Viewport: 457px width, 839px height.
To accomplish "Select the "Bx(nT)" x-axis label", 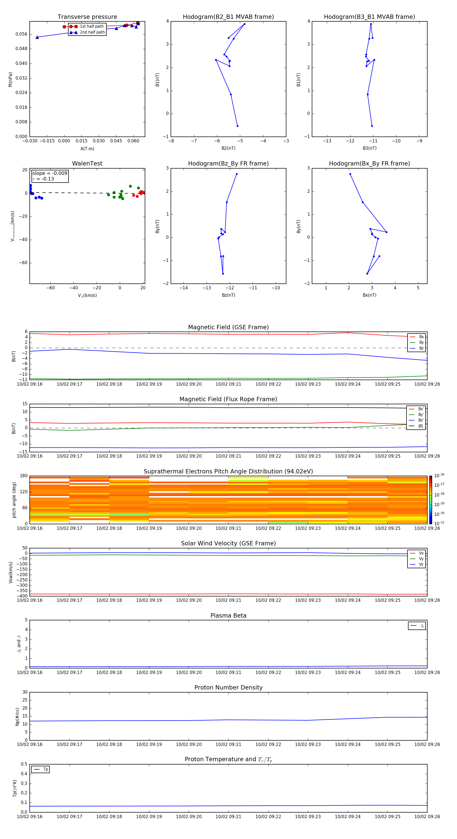I will [x=369, y=295].
